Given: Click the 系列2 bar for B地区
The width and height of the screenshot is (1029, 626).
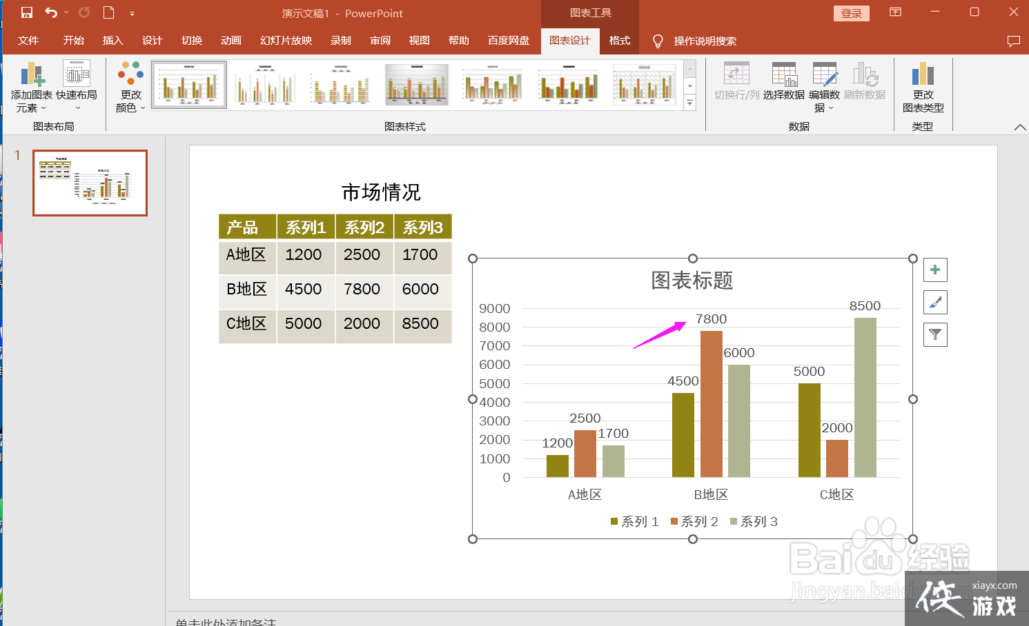Looking at the screenshot, I should coord(712,404).
